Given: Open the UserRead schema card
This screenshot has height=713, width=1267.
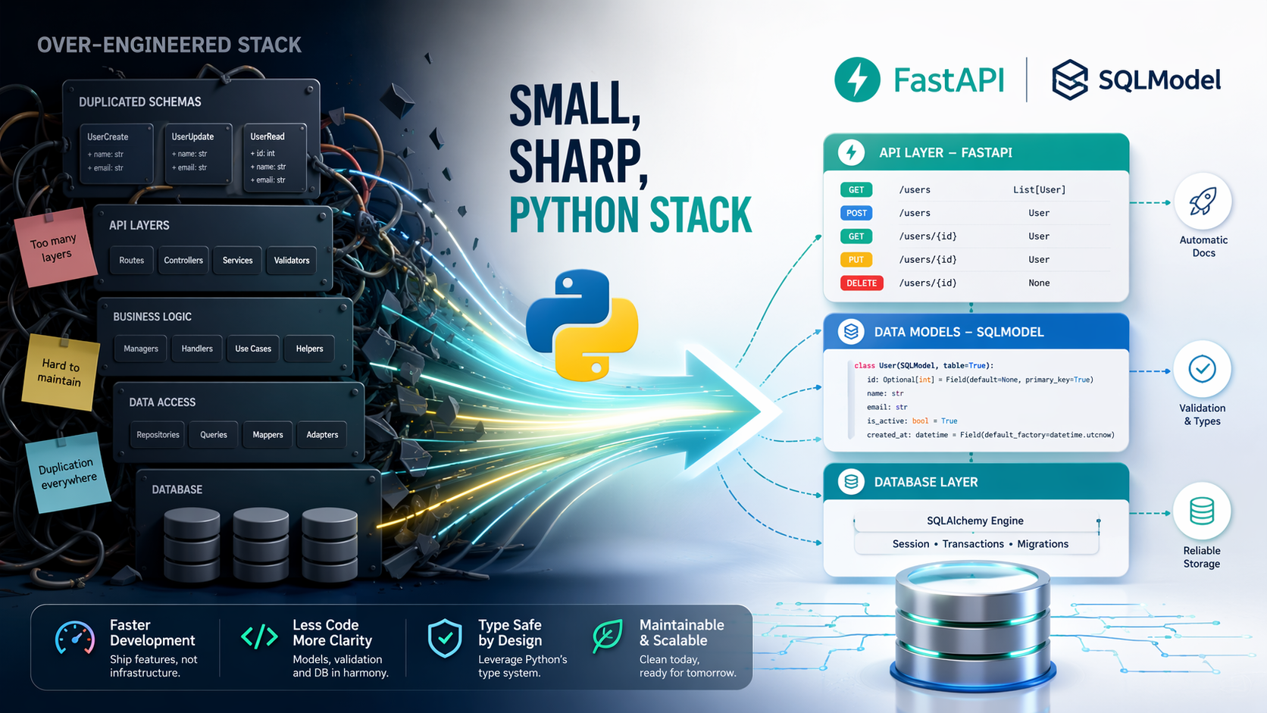Looking at the screenshot, I should [x=274, y=158].
